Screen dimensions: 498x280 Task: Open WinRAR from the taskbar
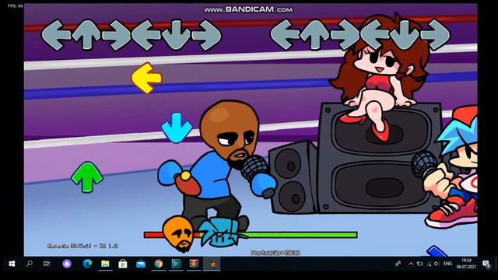(x=194, y=264)
